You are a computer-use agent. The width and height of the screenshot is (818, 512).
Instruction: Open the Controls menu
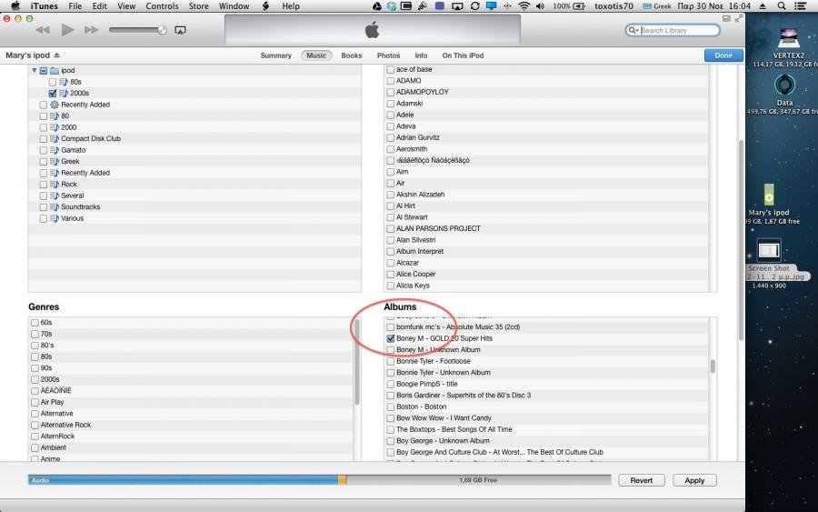coord(162,6)
